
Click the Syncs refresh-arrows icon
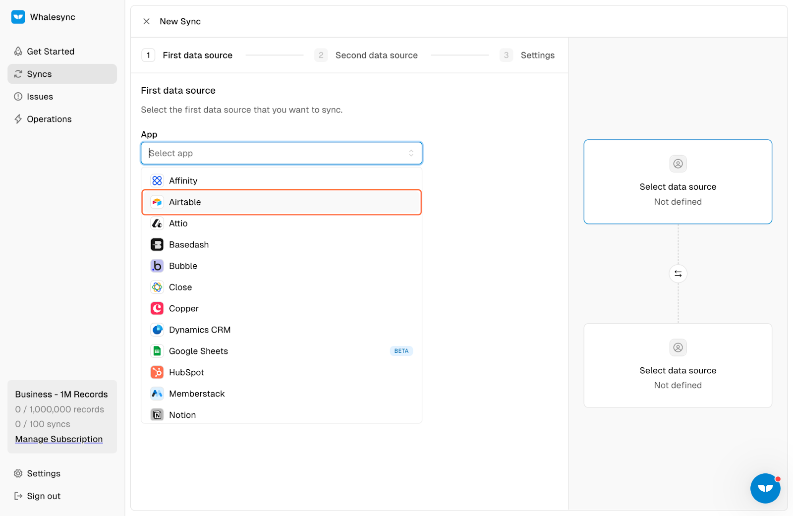point(18,74)
